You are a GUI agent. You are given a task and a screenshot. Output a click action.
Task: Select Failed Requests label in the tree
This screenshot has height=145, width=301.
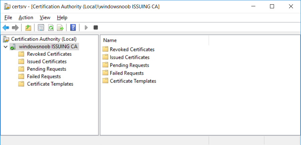(44, 76)
